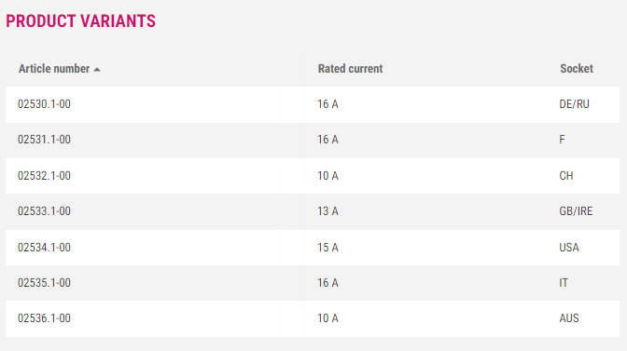Click the DE/RU socket cell
This screenshot has height=351, width=627.
(x=574, y=104)
